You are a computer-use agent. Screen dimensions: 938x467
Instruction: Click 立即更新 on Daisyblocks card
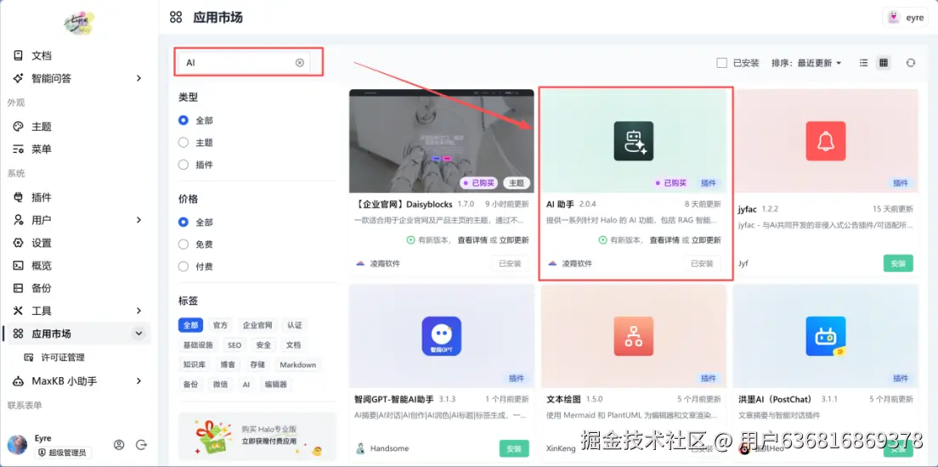pyautogui.click(x=514, y=239)
